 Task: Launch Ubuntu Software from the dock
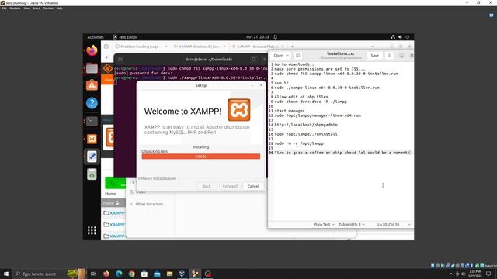point(92,85)
